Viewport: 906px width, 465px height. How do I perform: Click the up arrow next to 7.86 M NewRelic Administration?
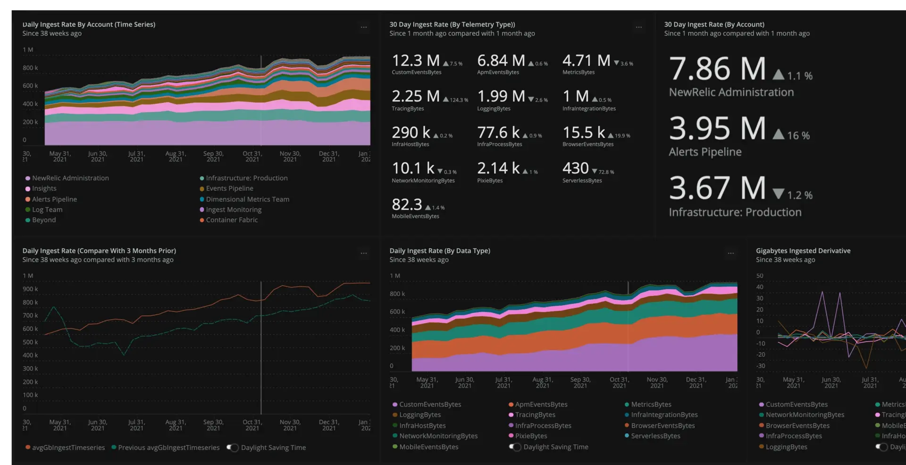click(x=778, y=75)
